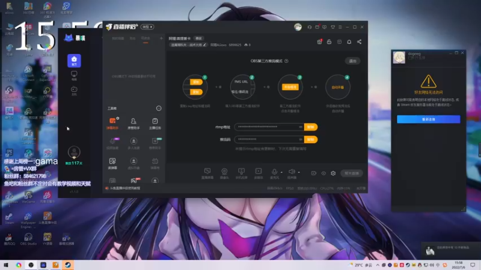Screen dimensions: 481x270
Task: Click the lock icon in the room toolbar
Action: coord(329,41)
